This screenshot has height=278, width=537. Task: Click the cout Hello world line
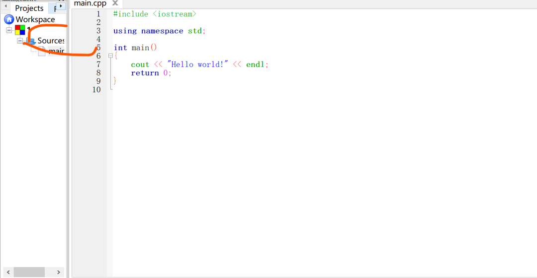[x=200, y=64]
